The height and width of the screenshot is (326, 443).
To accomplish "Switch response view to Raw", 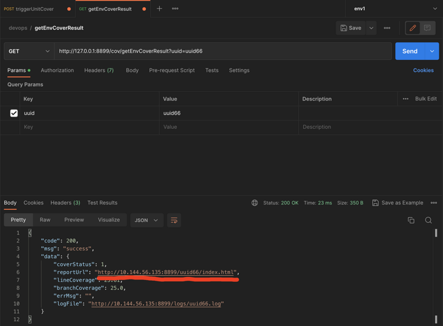I will tap(45, 220).
